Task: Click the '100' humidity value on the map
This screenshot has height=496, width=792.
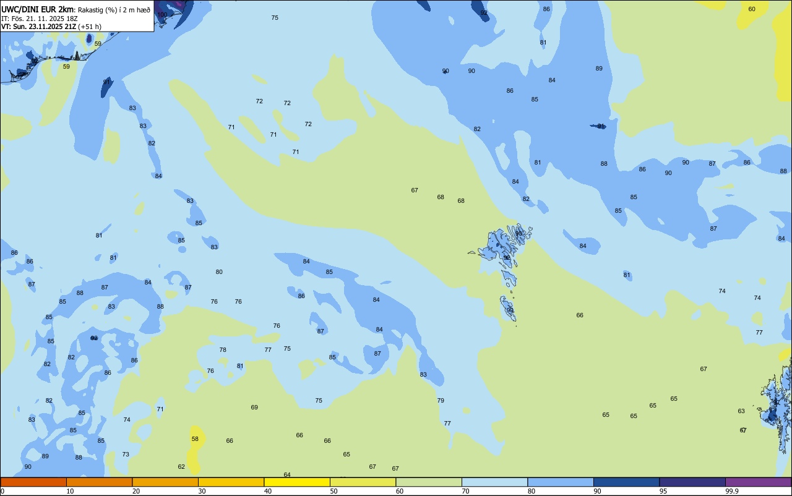Action: [x=162, y=14]
